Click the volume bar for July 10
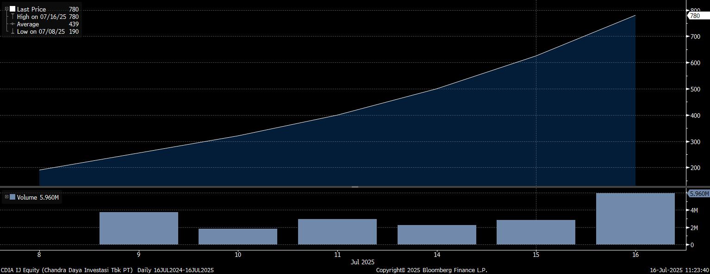This screenshot has height=274, width=710. 238,237
